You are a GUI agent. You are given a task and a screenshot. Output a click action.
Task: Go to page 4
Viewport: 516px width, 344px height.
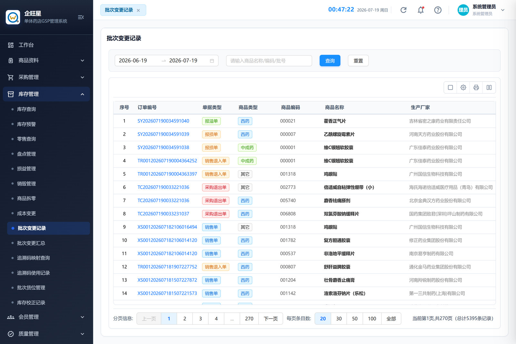coord(216,319)
